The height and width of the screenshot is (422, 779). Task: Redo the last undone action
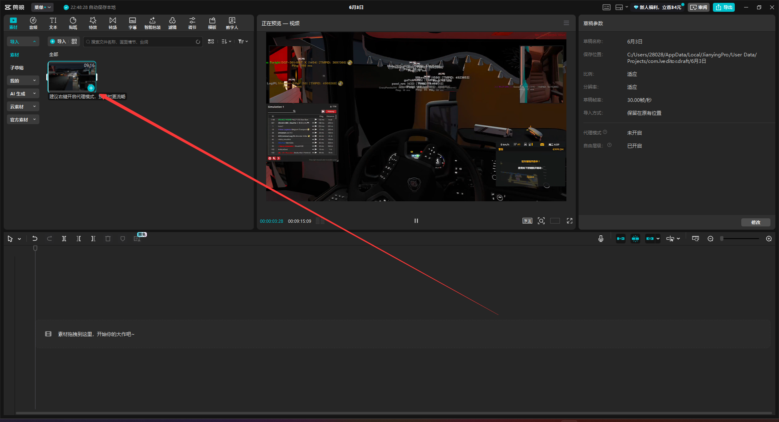[49, 239]
